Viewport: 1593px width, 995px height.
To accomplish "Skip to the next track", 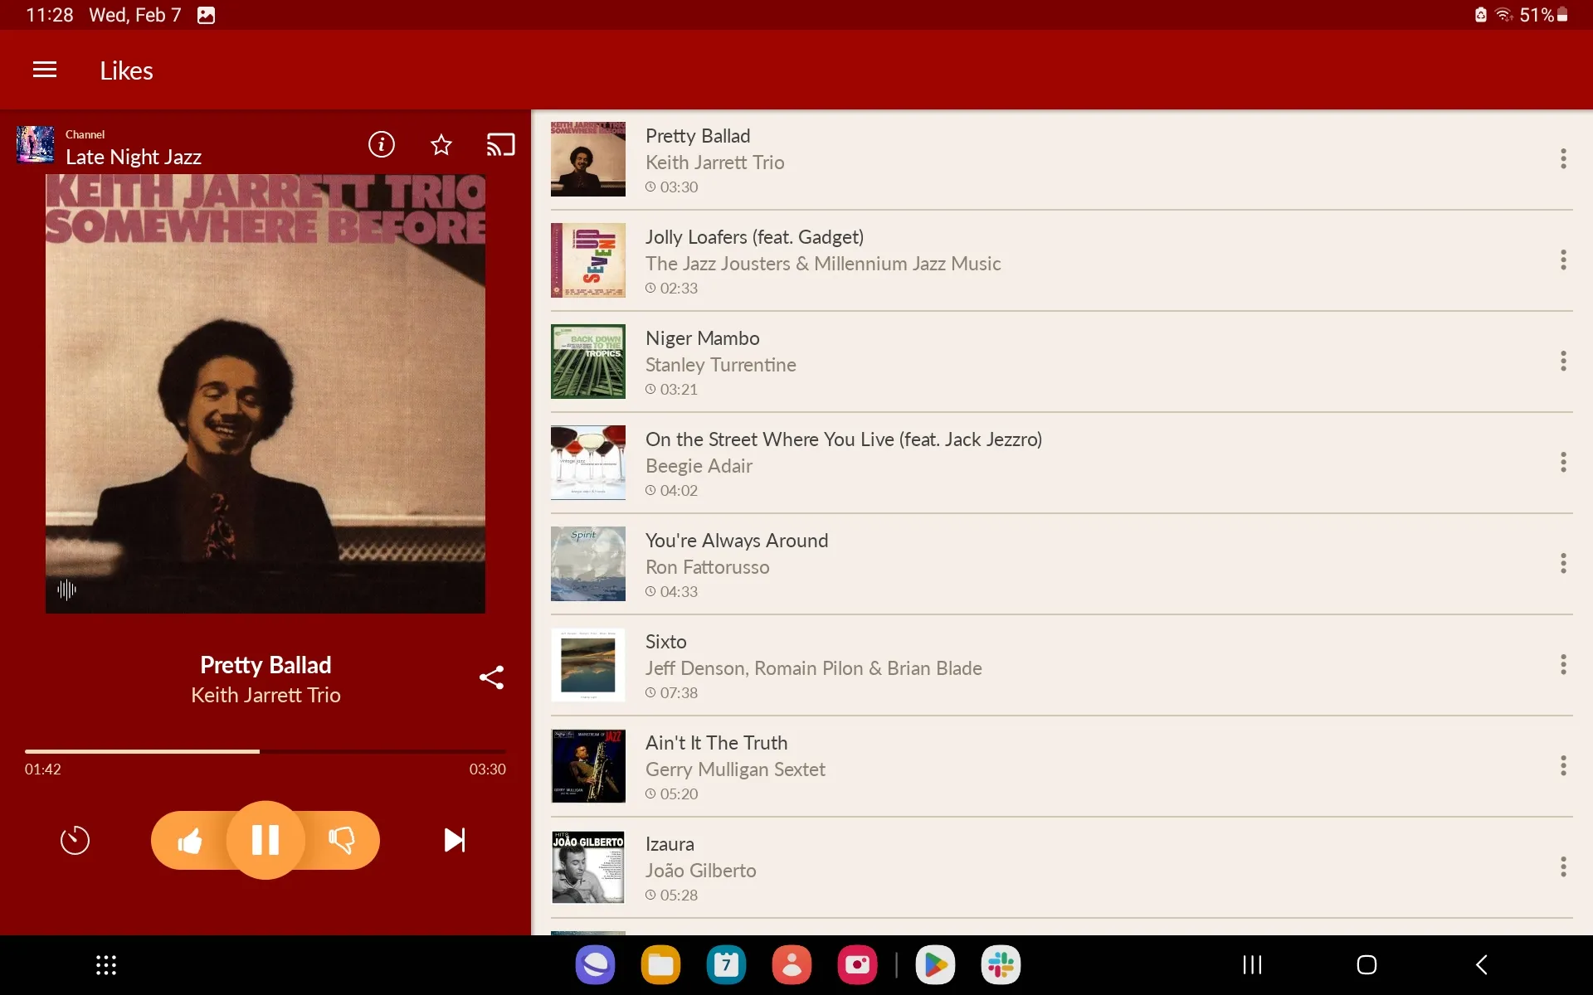I will [455, 840].
